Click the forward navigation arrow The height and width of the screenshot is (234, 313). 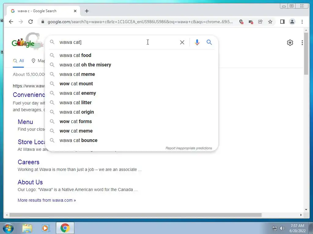coord(21,22)
